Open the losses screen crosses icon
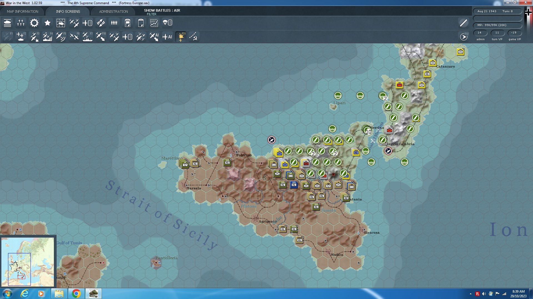Viewport: 533px width, 299px height. [21, 23]
